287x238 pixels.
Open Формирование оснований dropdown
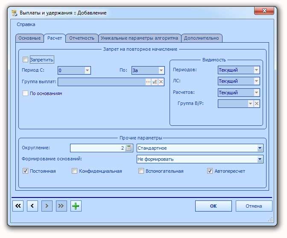[260, 159]
